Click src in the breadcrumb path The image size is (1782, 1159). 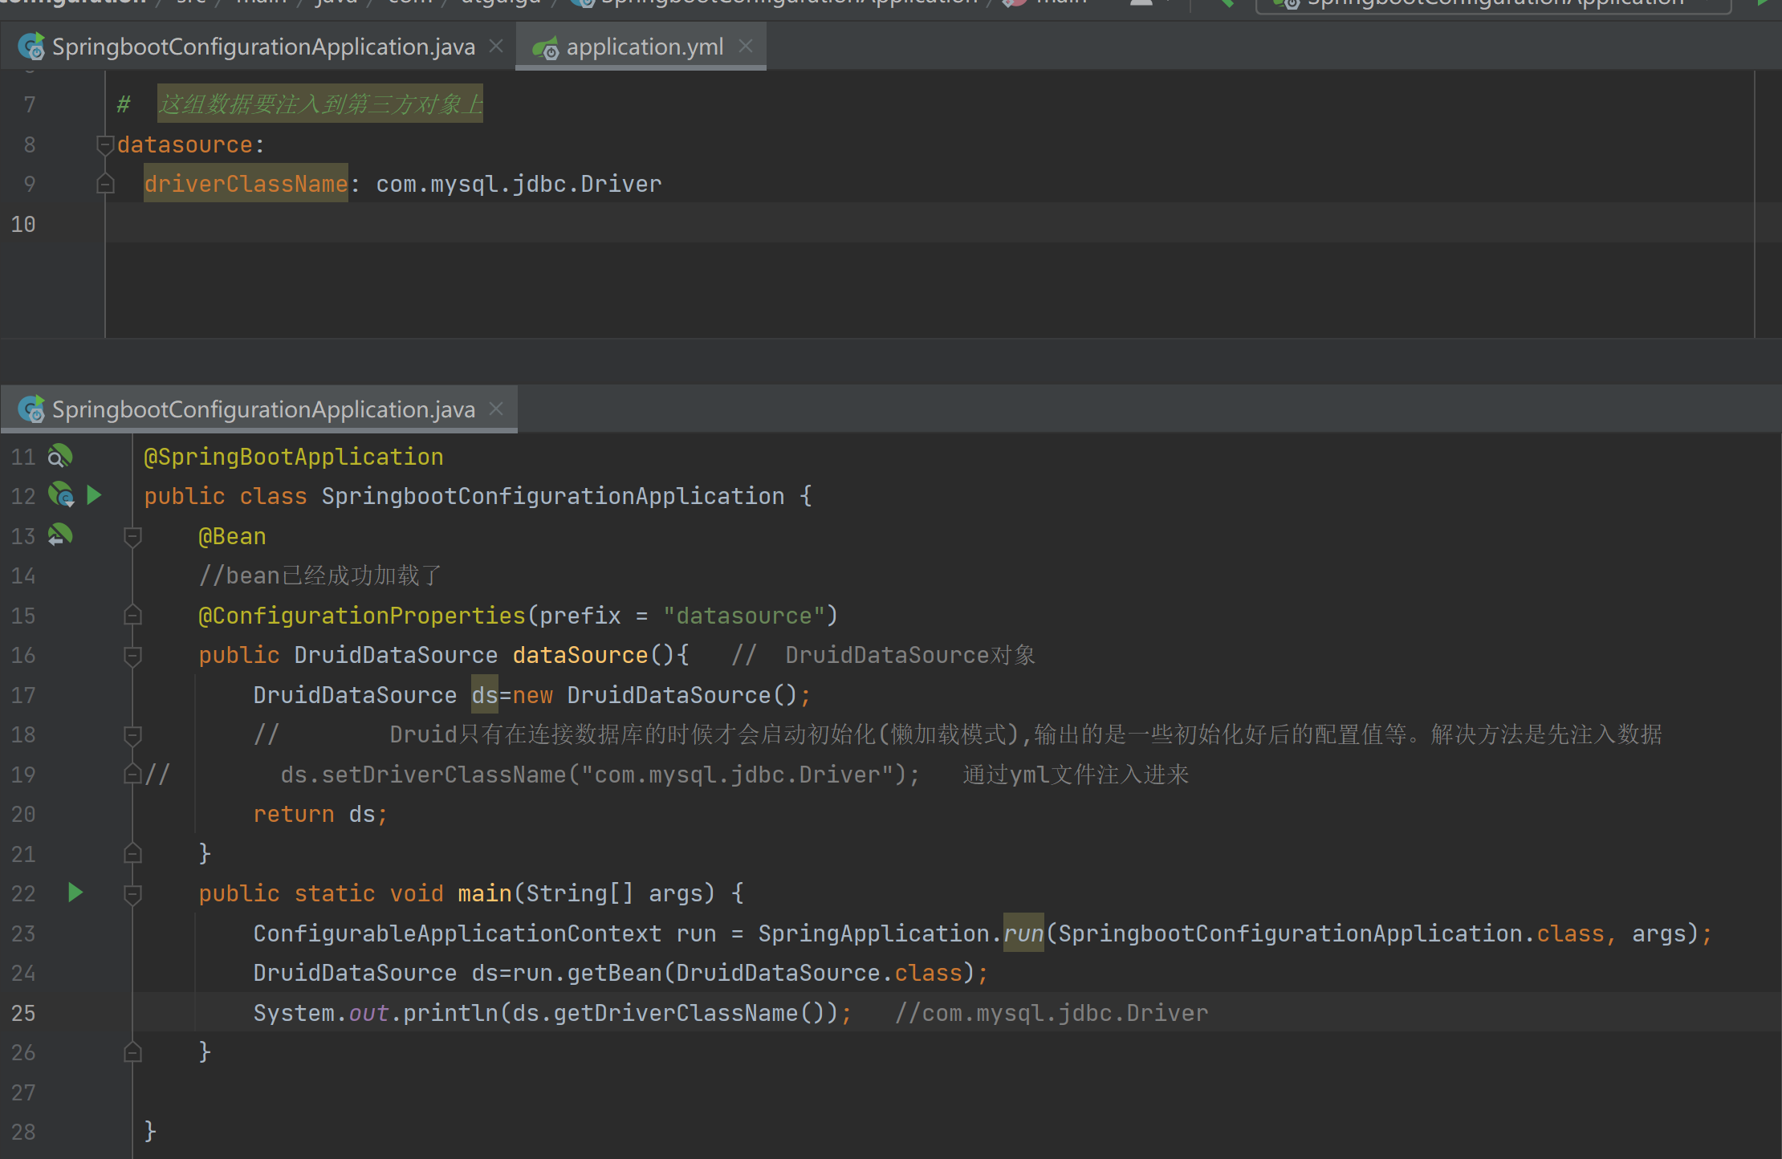click(x=190, y=3)
